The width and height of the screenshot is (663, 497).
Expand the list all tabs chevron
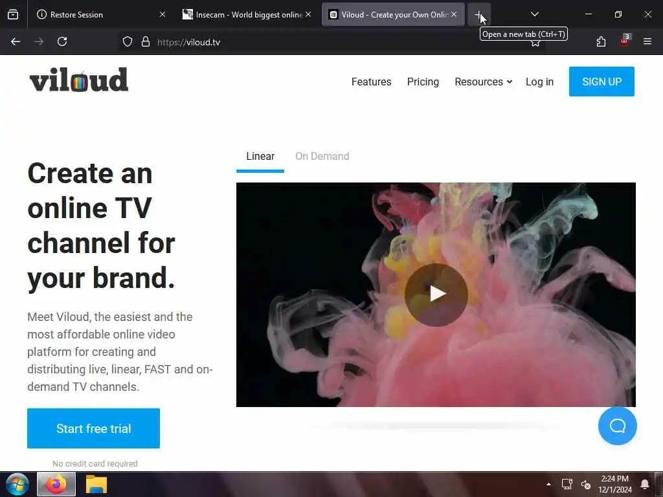[x=534, y=14]
